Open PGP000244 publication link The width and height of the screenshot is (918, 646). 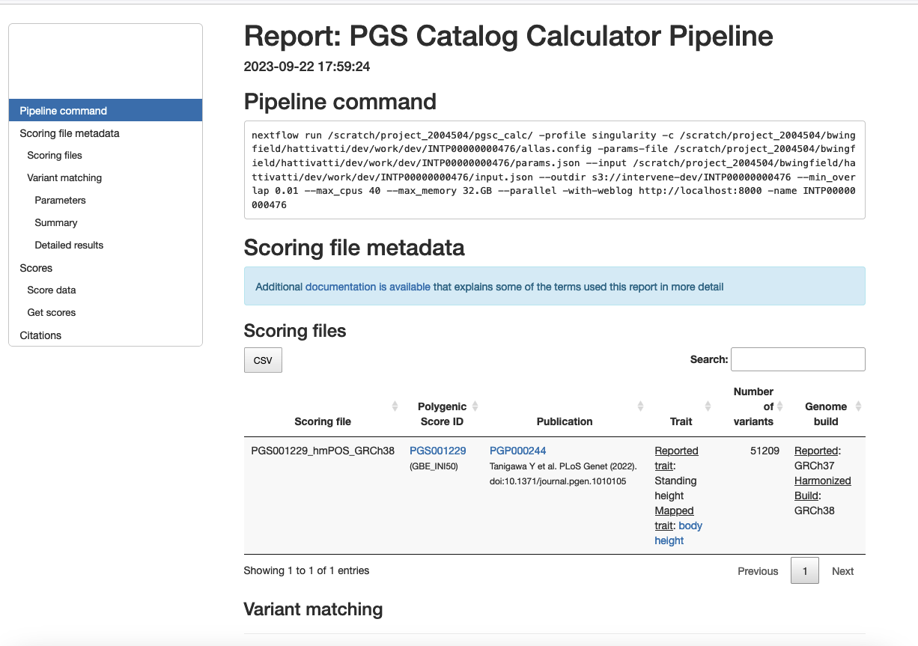click(x=517, y=451)
